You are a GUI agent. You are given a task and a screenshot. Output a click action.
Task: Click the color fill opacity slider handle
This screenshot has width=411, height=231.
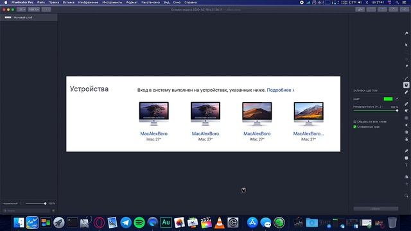[397, 110]
